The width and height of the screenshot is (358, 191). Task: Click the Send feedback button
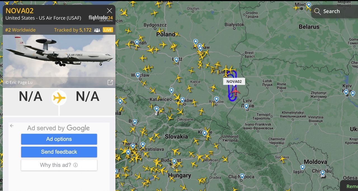click(x=59, y=152)
